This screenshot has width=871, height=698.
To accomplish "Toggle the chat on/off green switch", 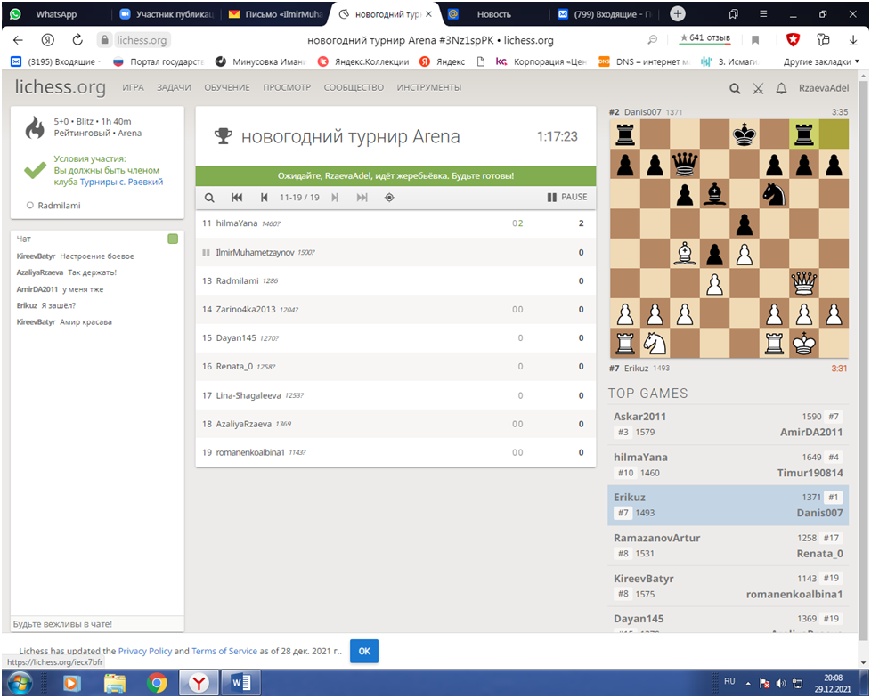I will (173, 239).
